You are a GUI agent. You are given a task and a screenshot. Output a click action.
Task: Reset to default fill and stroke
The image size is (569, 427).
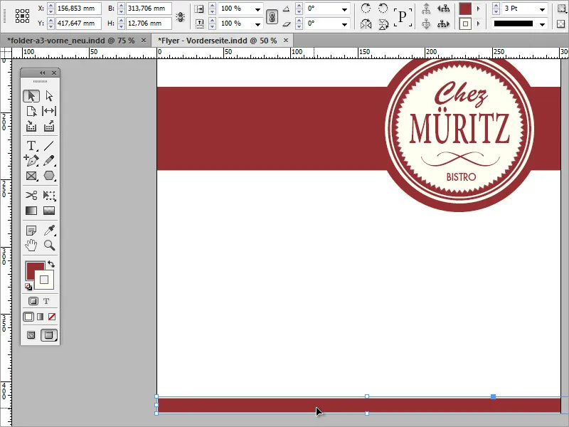28,287
